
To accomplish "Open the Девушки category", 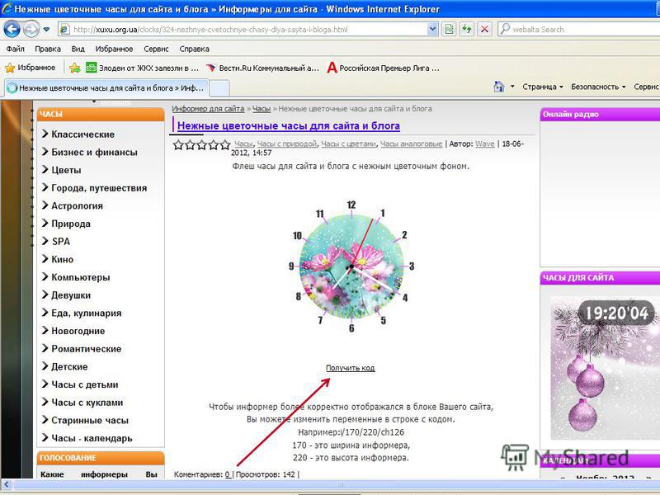I will pos(71,295).
